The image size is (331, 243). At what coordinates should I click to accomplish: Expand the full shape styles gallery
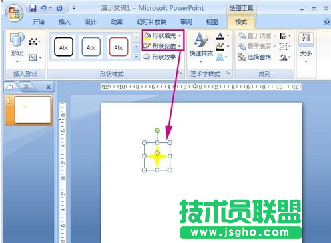[137, 56]
